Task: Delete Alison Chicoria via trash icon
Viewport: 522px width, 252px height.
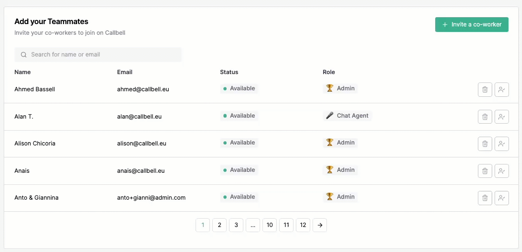Action: click(485, 144)
